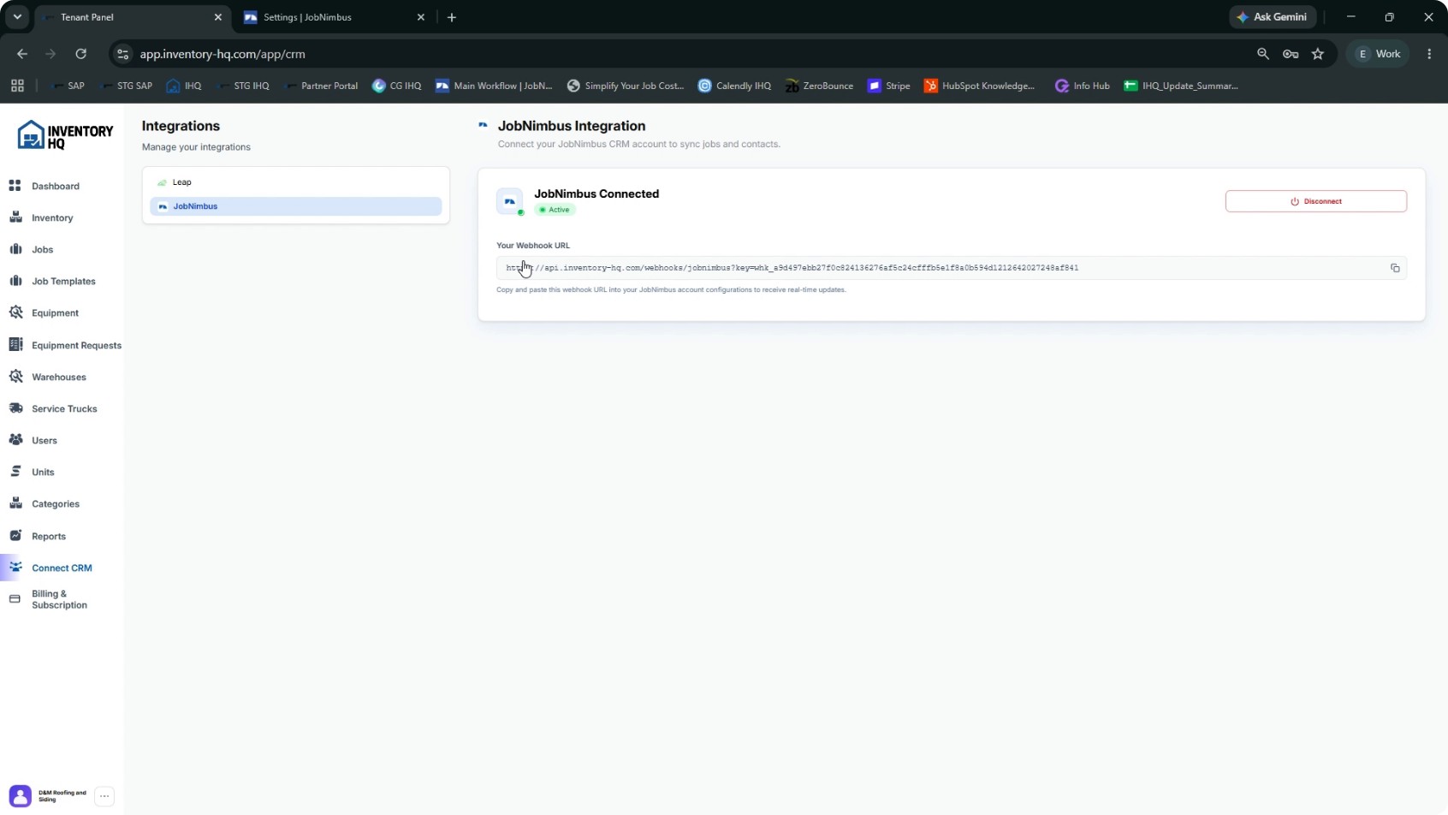Reload the current page
Viewport: 1448px width, 815px height.
tap(80, 54)
